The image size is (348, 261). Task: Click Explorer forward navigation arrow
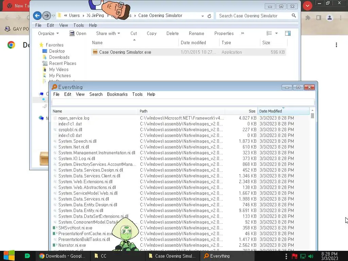(46, 16)
